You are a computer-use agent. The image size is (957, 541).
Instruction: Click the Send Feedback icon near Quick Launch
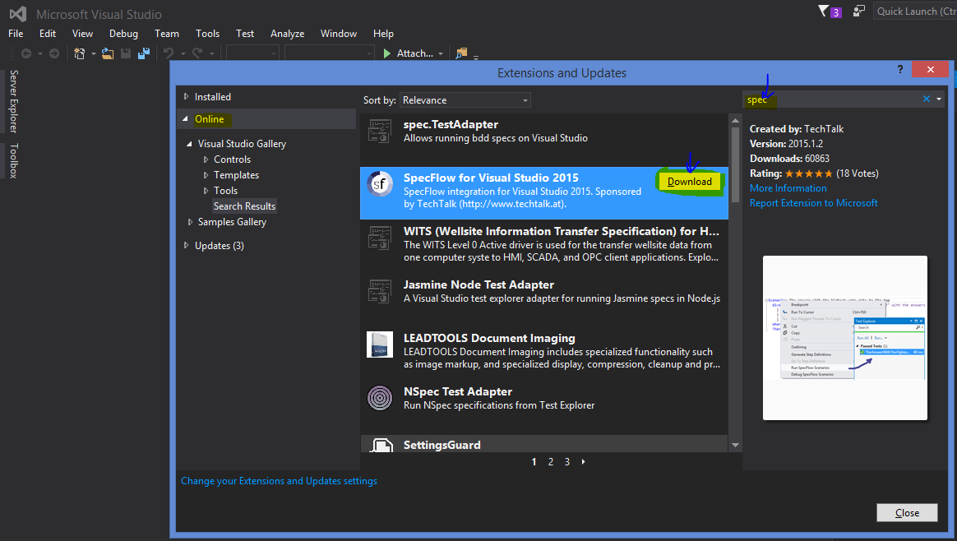[x=858, y=11]
